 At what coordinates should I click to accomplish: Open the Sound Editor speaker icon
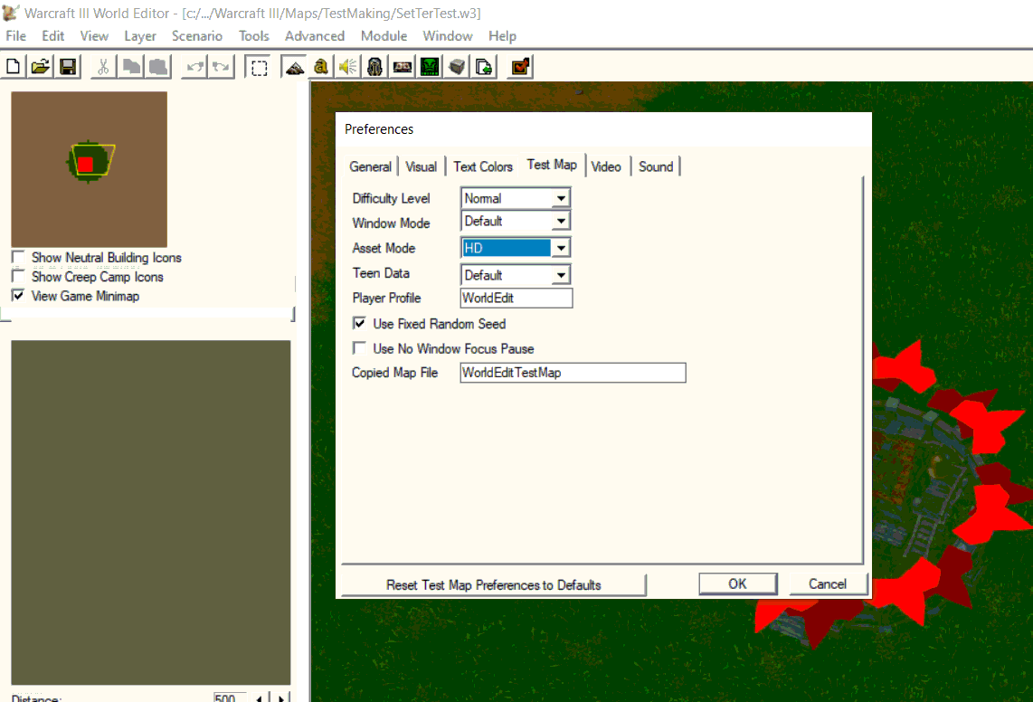pos(348,67)
